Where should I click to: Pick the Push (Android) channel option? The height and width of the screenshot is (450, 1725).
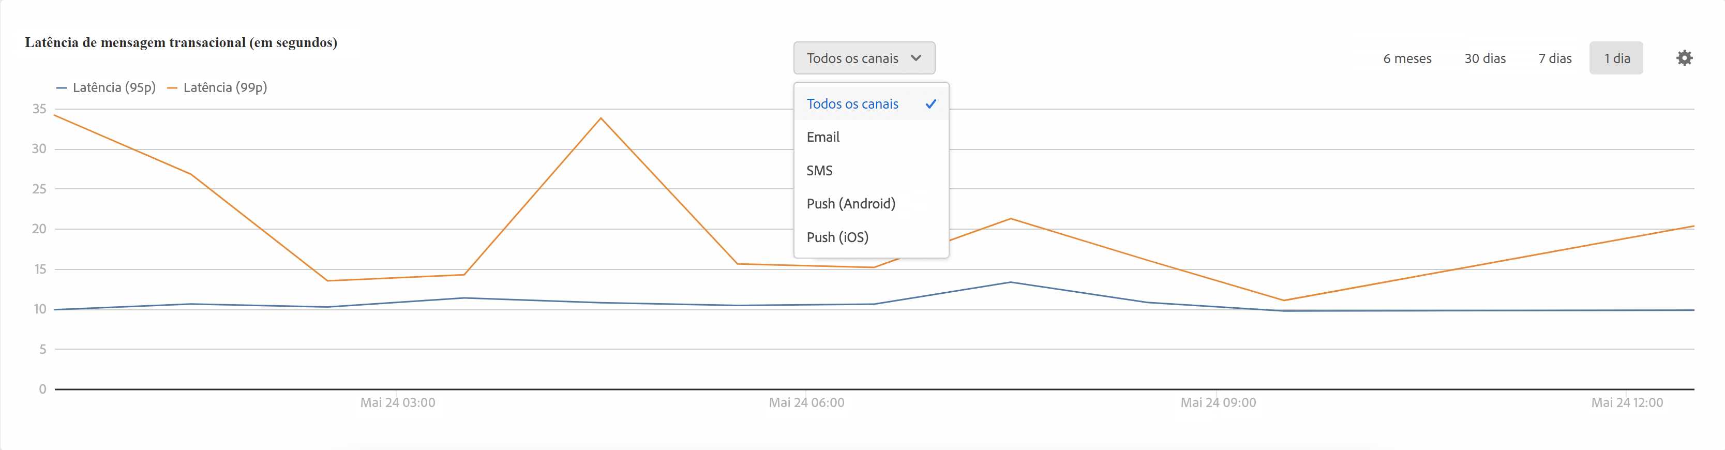[x=850, y=204]
